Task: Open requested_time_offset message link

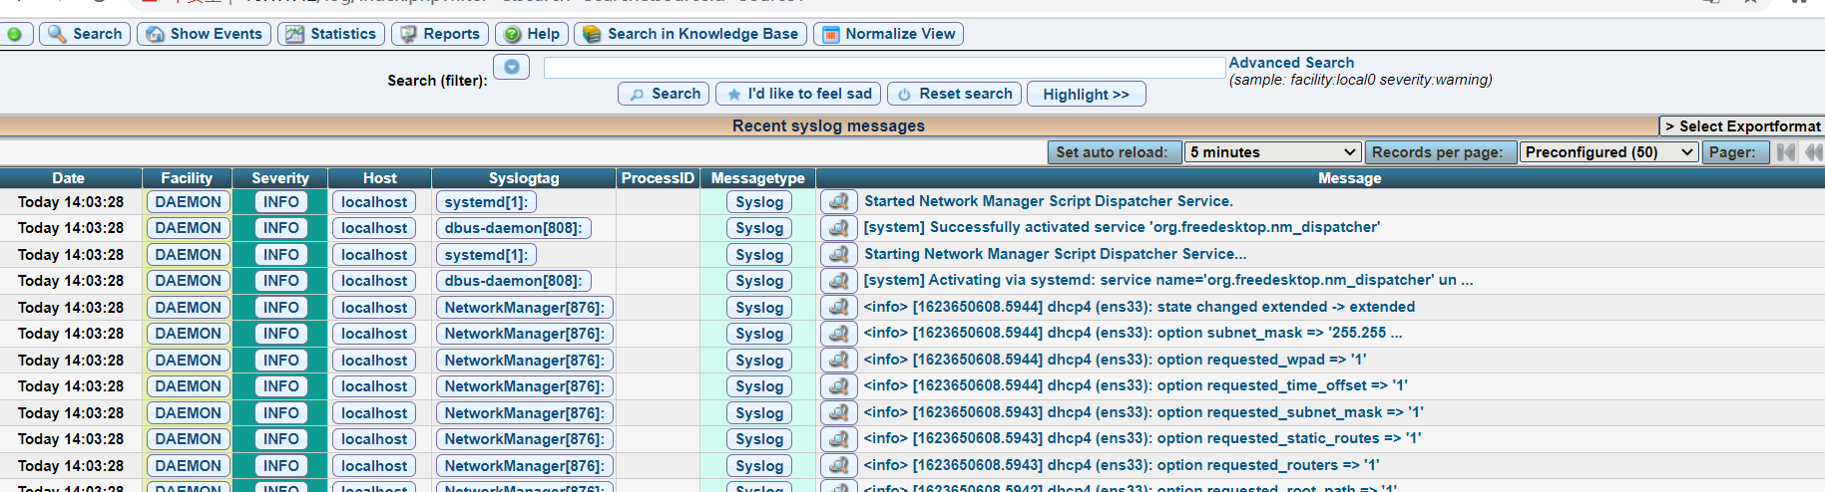Action: [x=1137, y=385]
